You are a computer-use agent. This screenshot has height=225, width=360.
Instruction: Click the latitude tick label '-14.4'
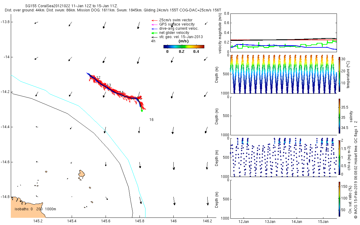5,127
